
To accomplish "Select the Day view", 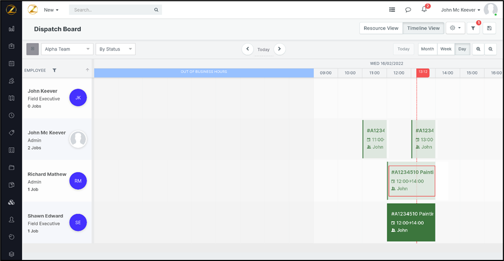I will pos(462,49).
